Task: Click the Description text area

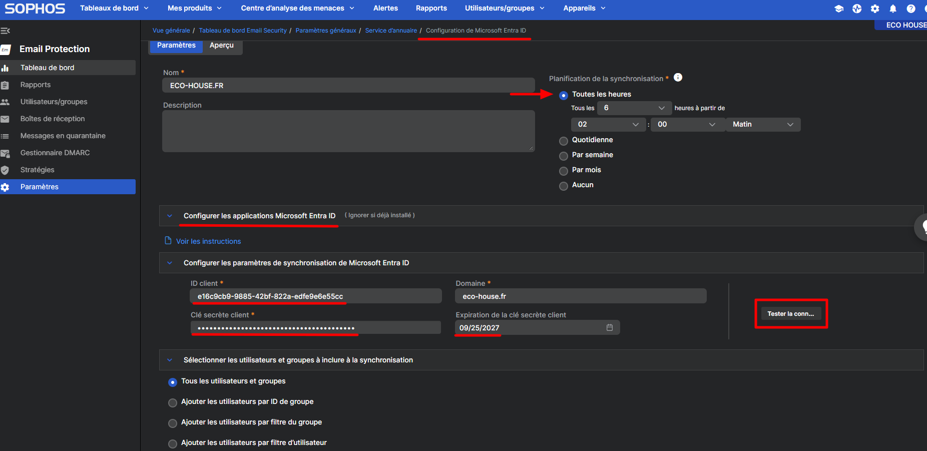Action: (348, 131)
